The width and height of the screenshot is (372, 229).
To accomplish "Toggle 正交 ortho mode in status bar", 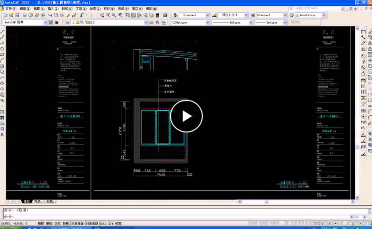I will [x=57, y=223].
